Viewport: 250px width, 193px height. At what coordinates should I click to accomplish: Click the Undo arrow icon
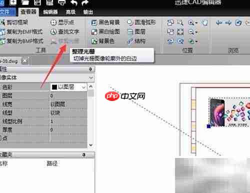click(x=74, y=2)
